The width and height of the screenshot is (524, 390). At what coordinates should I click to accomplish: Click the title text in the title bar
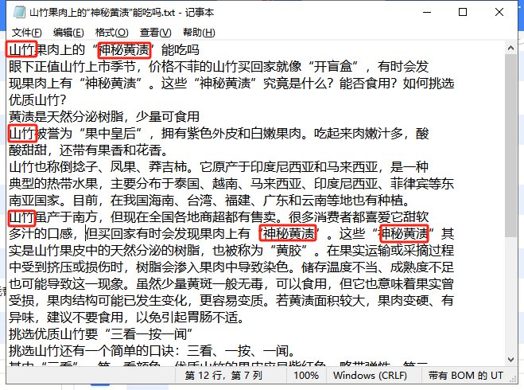[x=122, y=13]
